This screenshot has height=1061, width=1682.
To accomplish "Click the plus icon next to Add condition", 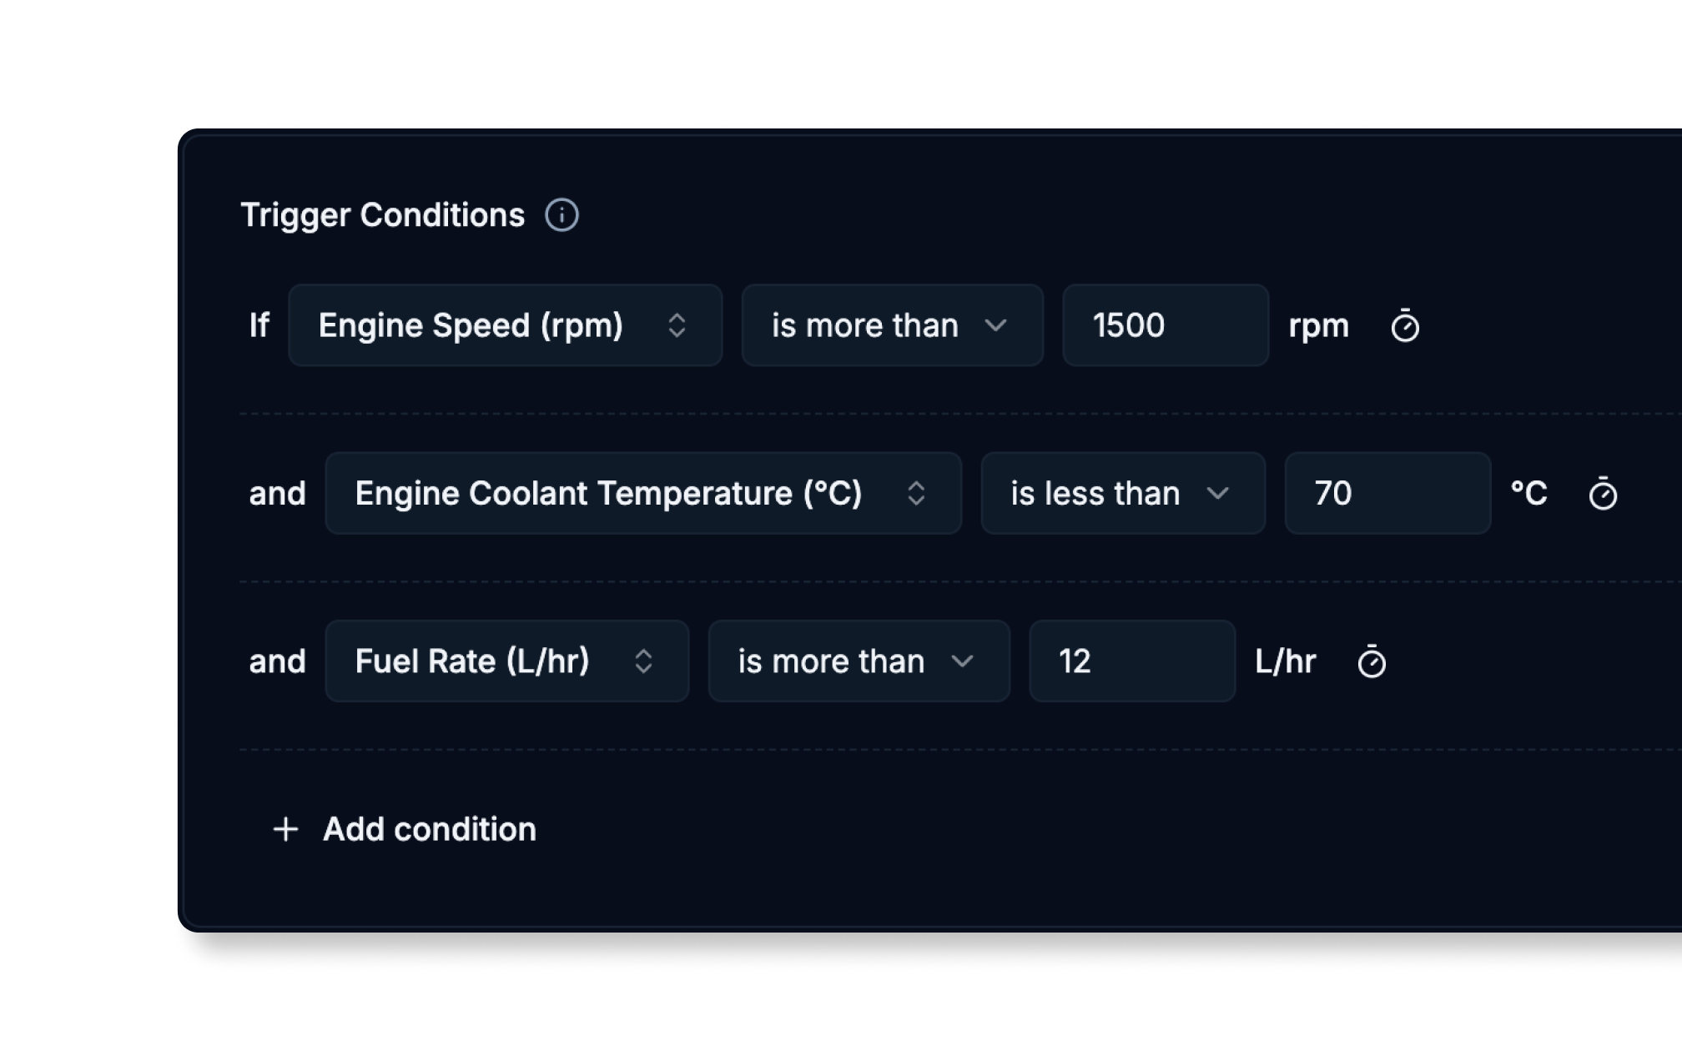I will pos(286,828).
